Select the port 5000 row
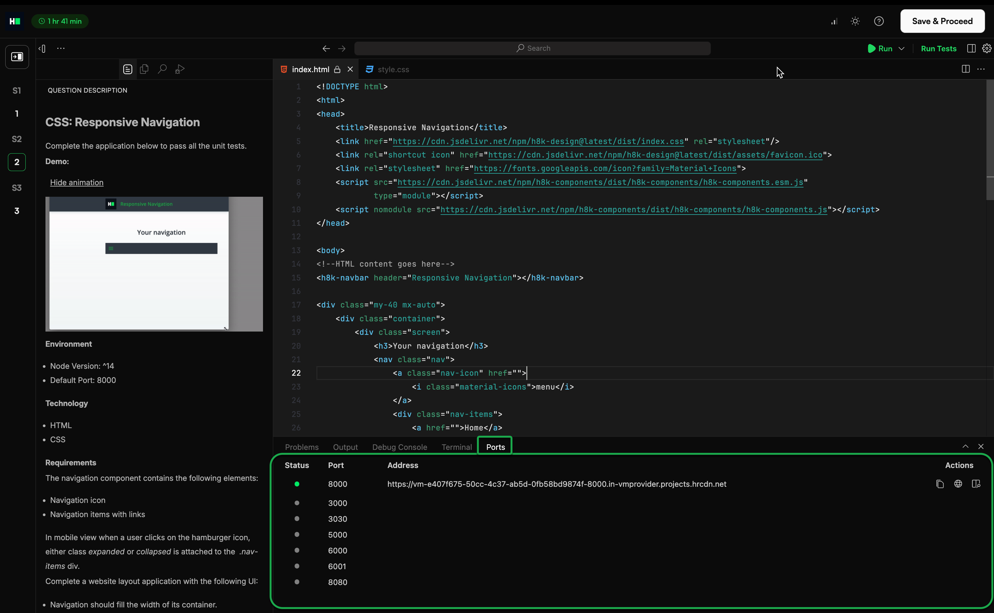The height and width of the screenshot is (613, 994). click(x=632, y=535)
